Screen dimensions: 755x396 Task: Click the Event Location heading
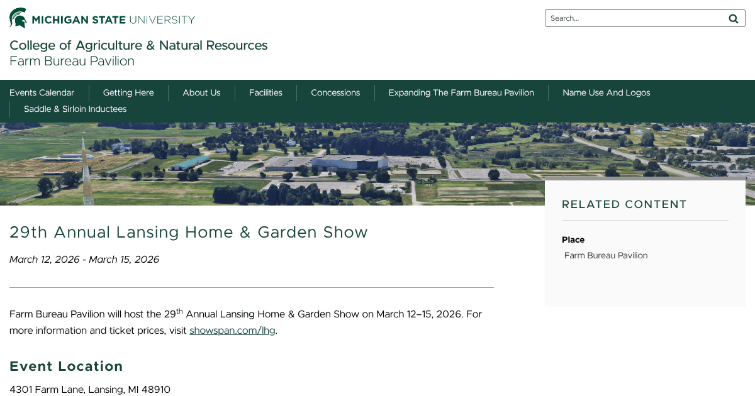(x=66, y=366)
